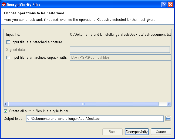Click the 'Signed data:' label
175x139 pixels.
pos(16,49)
